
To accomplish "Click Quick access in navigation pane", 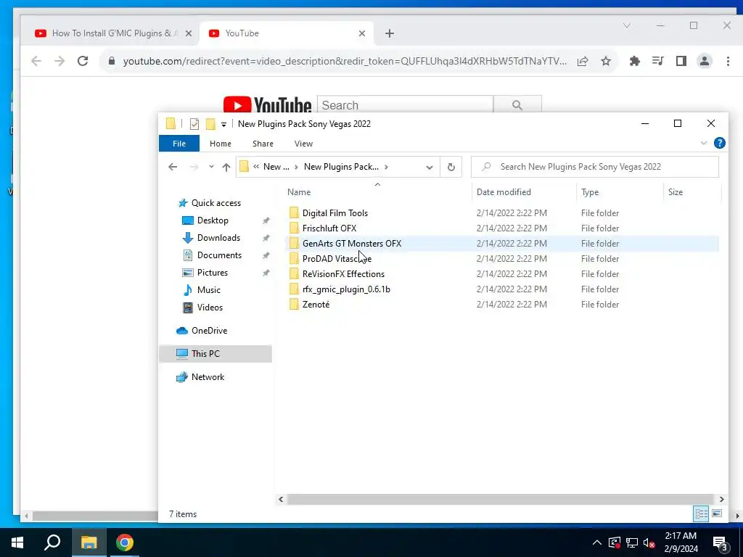I will 216,203.
